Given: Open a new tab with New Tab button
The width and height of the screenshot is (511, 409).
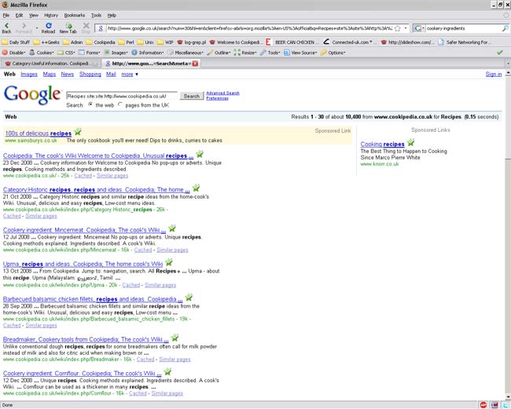Looking at the screenshot, I should (x=66, y=26).
